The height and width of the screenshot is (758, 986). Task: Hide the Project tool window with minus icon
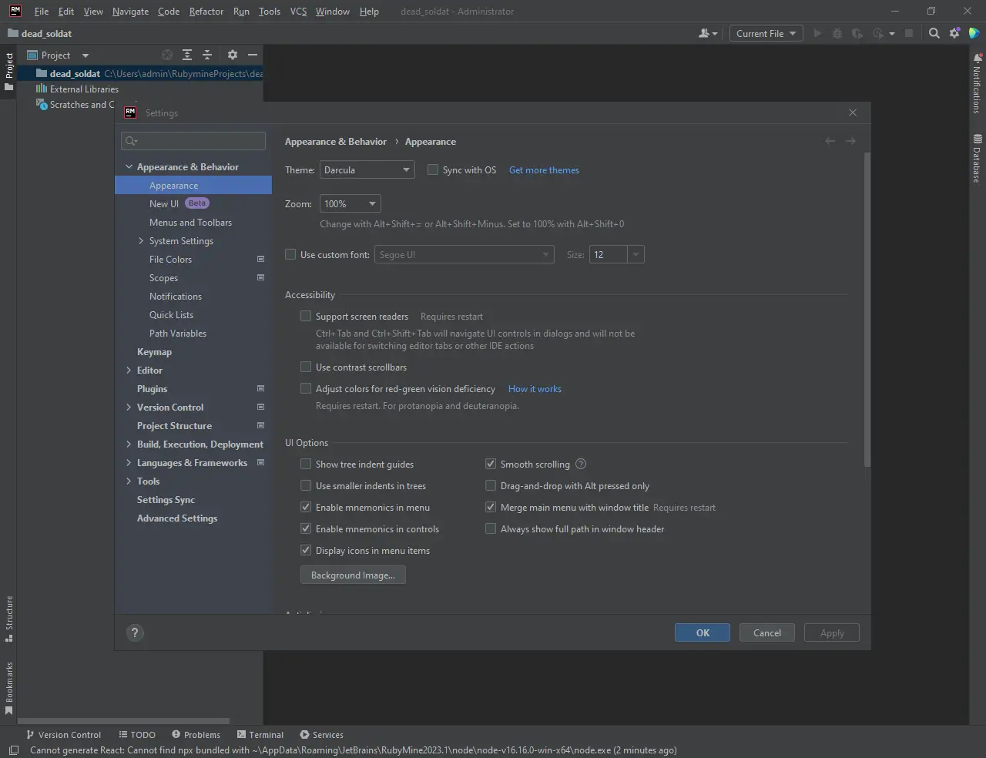(x=253, y=55)
